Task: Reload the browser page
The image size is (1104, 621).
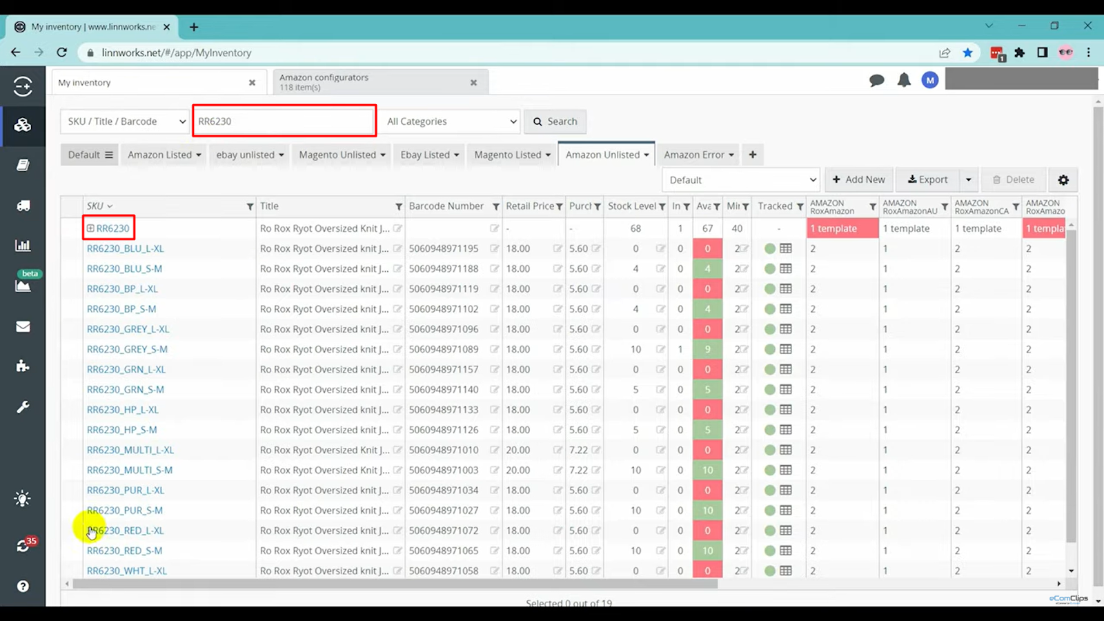Action: click(61, 52)
